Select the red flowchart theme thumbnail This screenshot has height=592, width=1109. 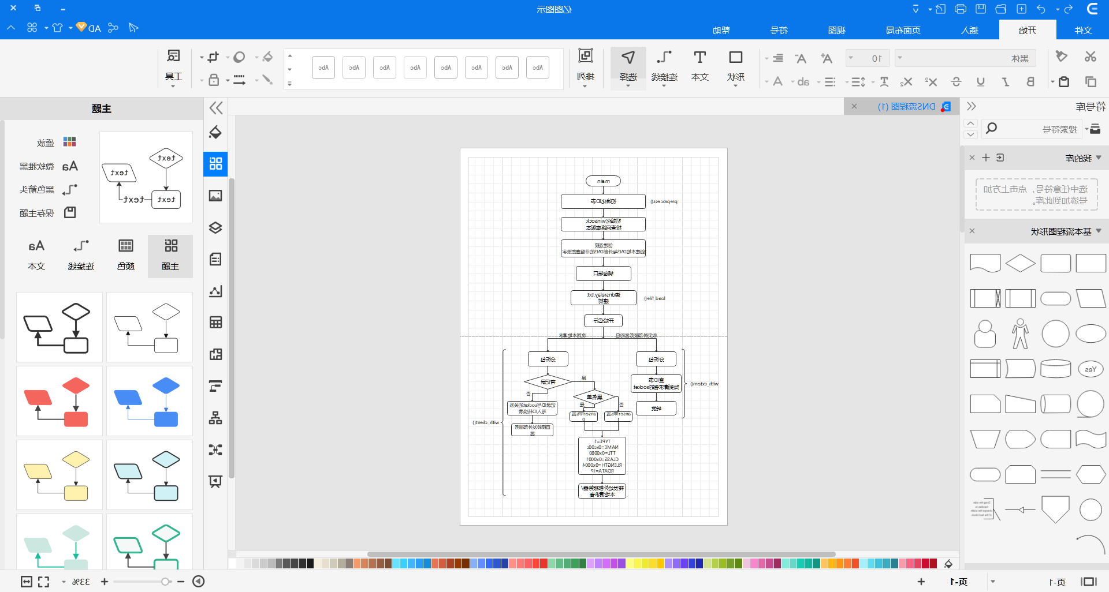[59, 401]
